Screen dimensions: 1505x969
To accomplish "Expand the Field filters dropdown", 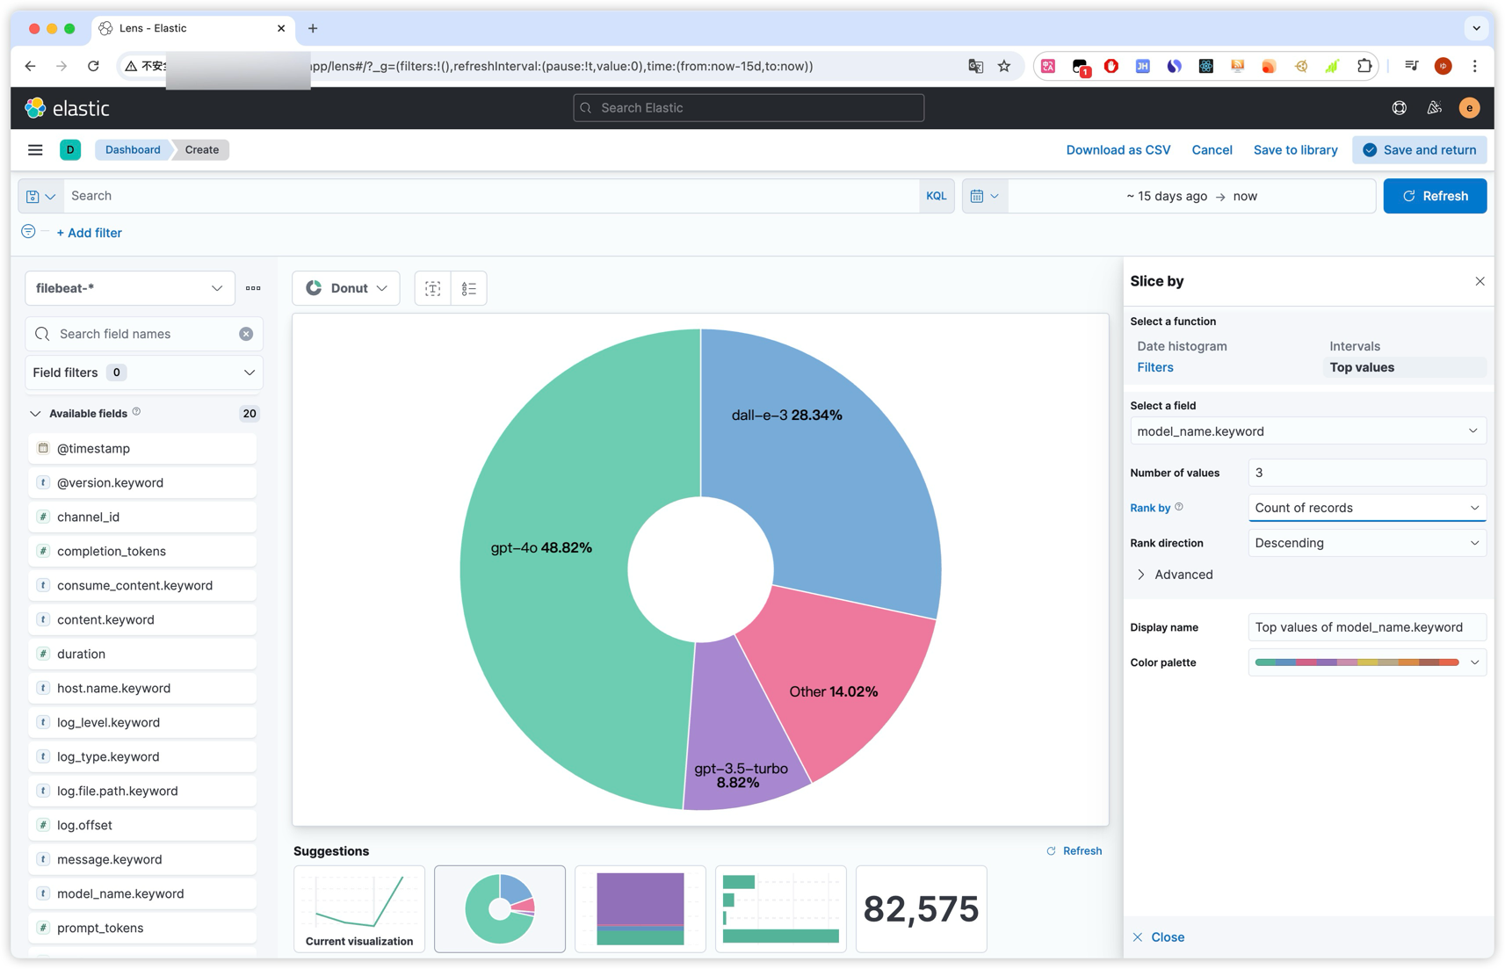I will 144,372.
